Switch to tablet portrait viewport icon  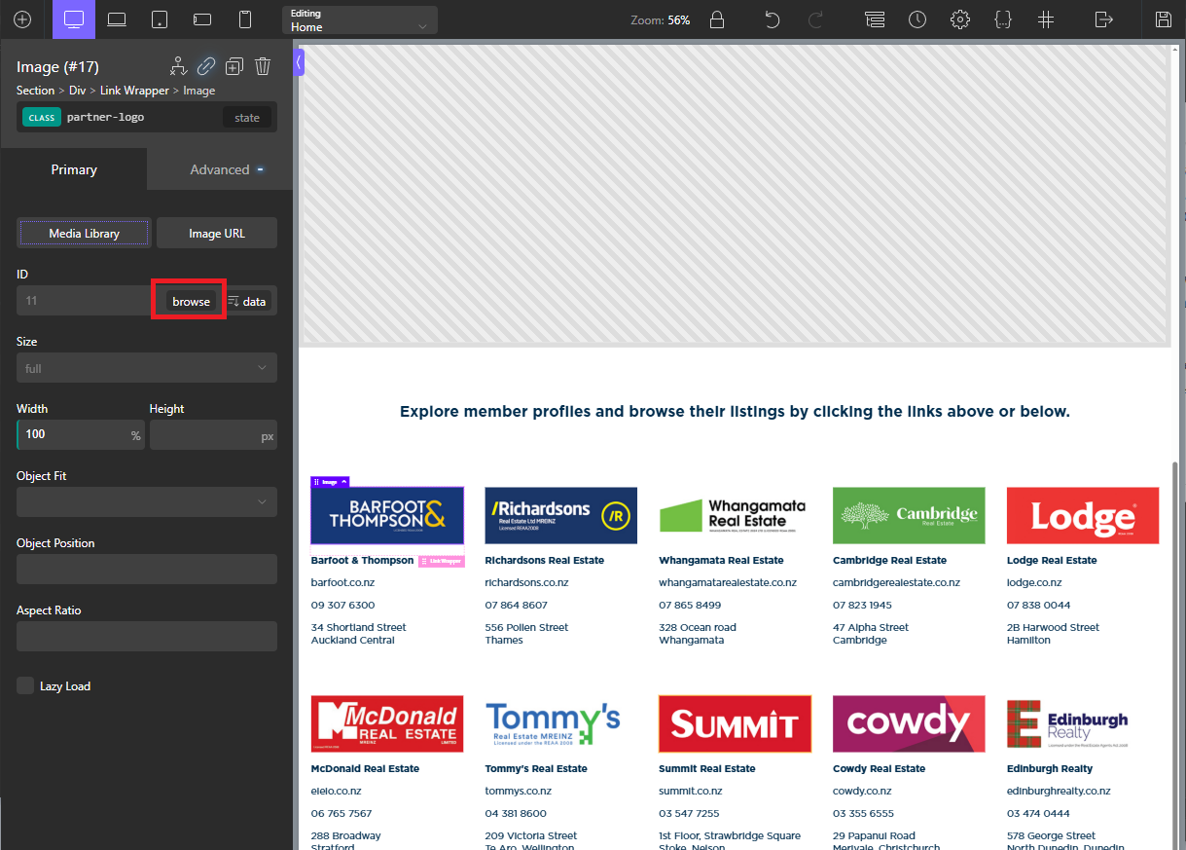tap(160, 19)
